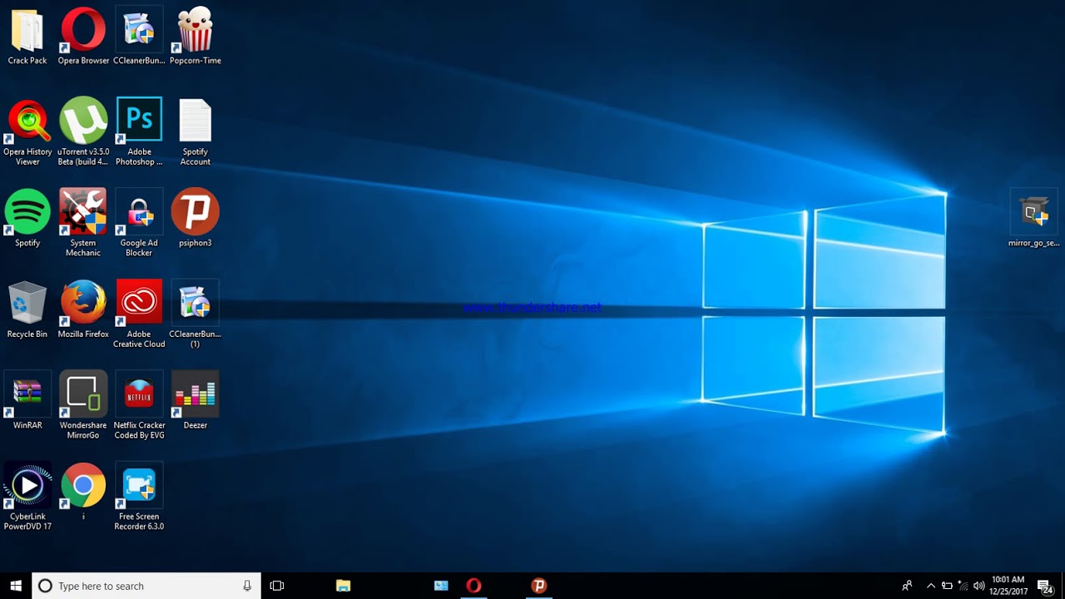Select the first CCleanerBun... installer icon
Screen dimensions: 1065x599
coord(139,37)
